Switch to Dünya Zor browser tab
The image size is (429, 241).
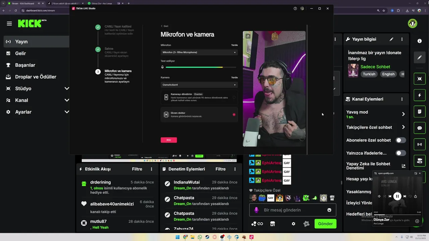[103, 3]
